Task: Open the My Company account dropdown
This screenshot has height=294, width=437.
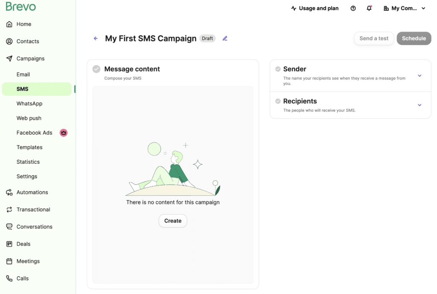Action: coord(404,8)
